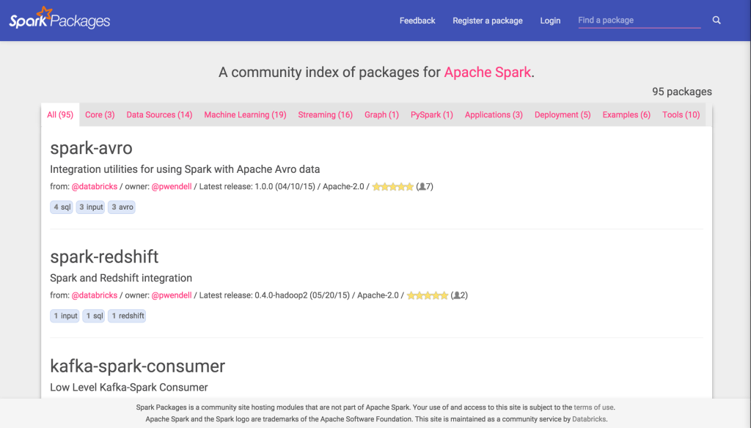
Task: Click the Spark Packages logo
Action: (59, 19)
